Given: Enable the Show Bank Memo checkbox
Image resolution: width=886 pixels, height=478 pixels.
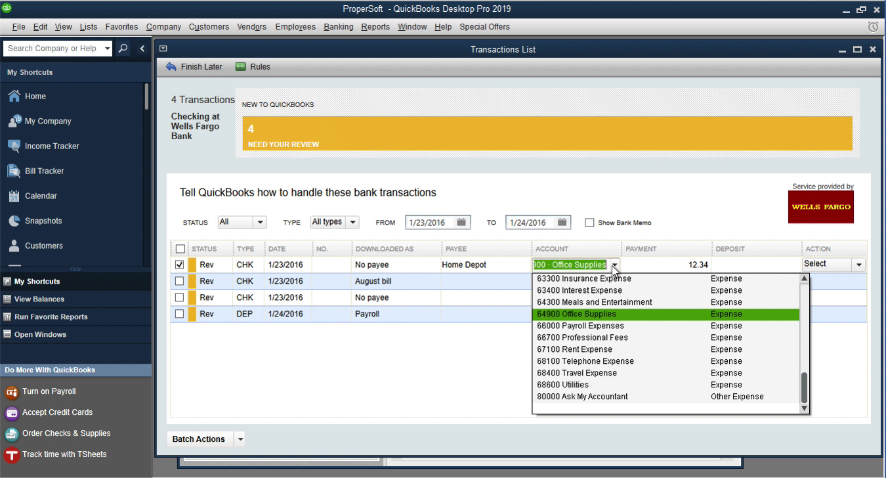Looking at the screenshot, I should point(589,223).
